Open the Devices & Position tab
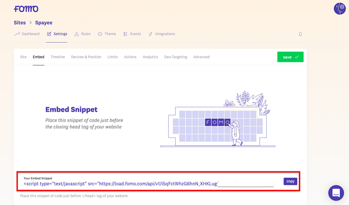Viewport: 349px width, 205px height. tap(86, 57)
